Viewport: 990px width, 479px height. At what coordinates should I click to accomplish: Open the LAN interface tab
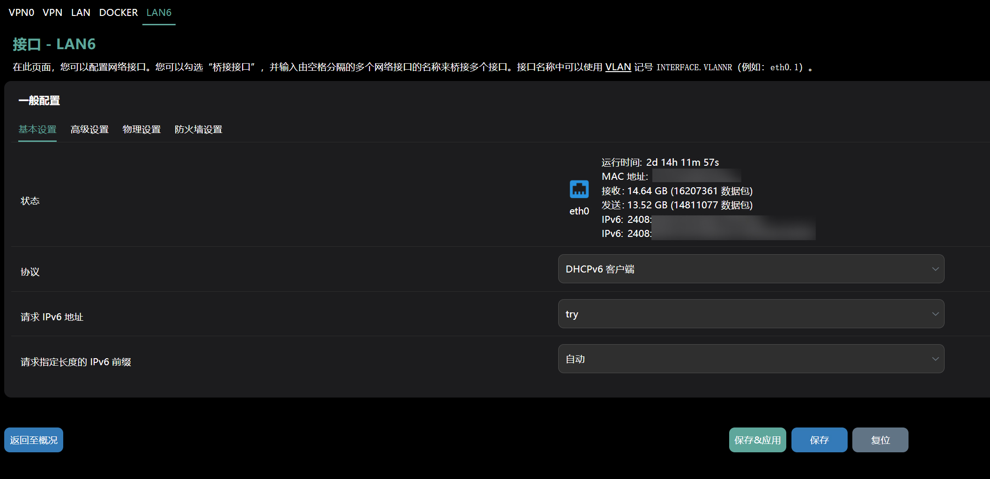(x=81, y=13)
